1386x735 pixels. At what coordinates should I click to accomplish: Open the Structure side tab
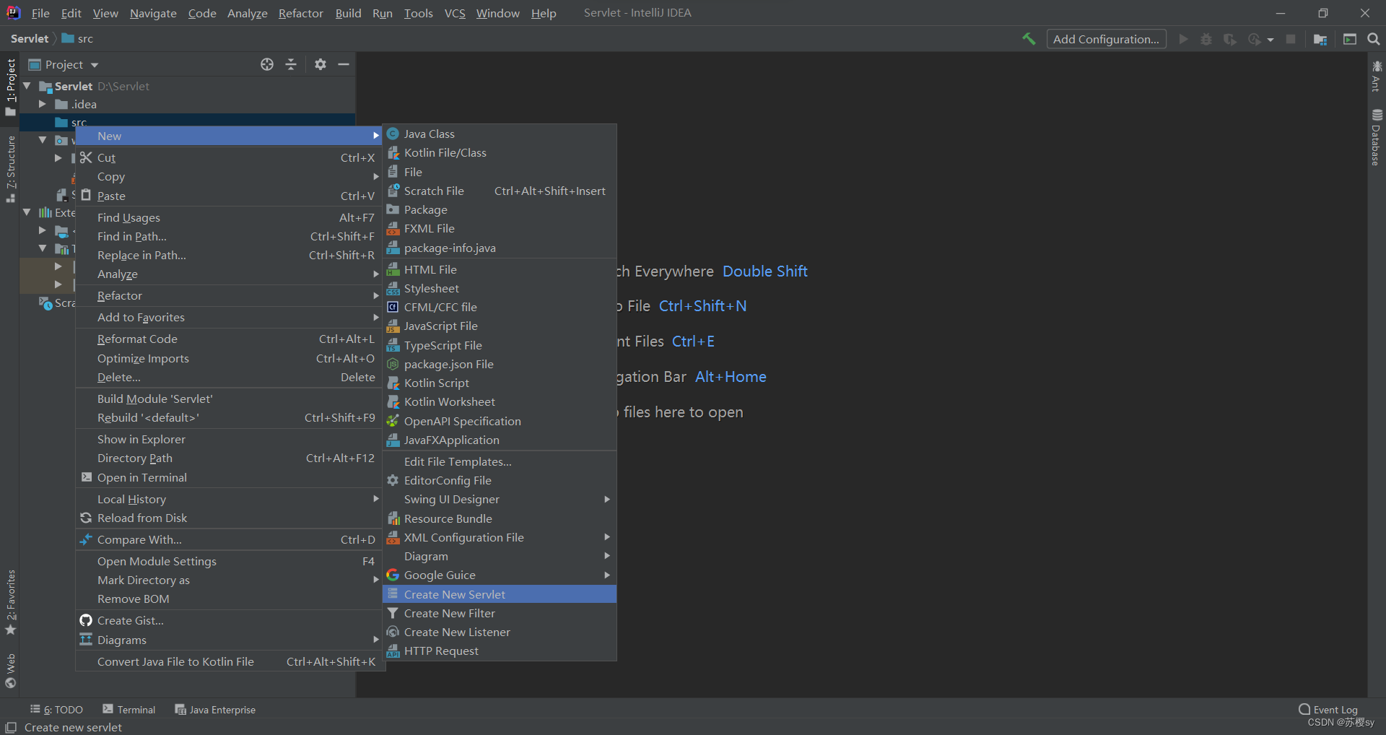click(10, 169)
